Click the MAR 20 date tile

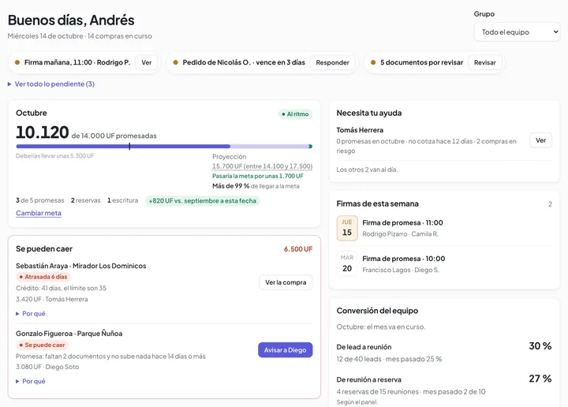347,263
